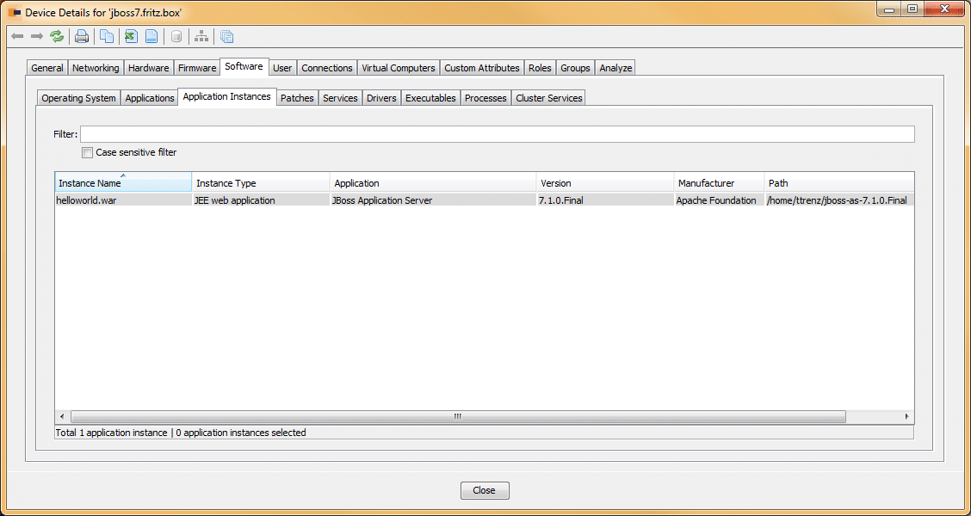Image resolution: width=971 pixels, height=516 pixels.
Task: Export the table to Excel
Action: tap(130, 36)
